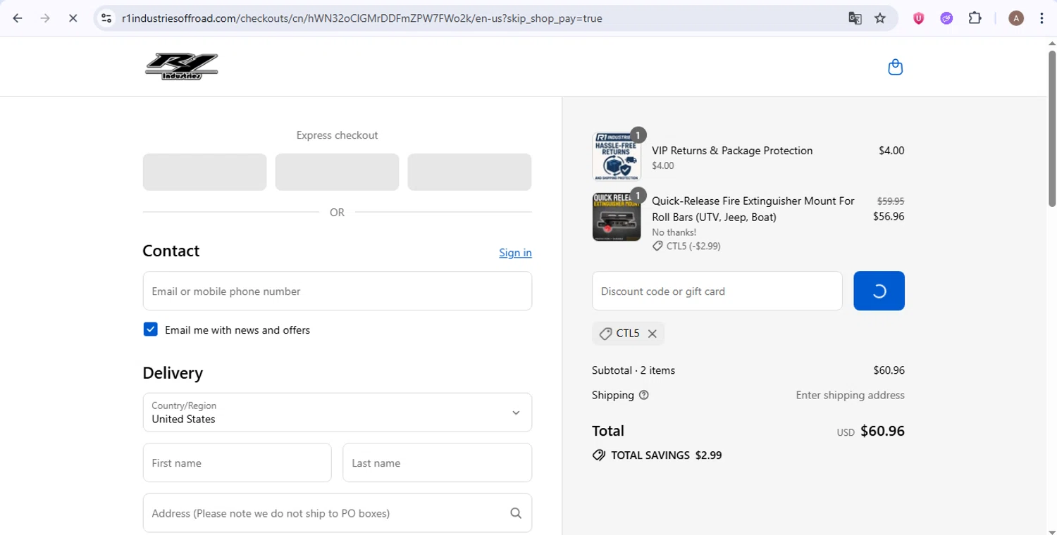Focus the Address input field
1057x535 pixels.
tap(338, 513)
